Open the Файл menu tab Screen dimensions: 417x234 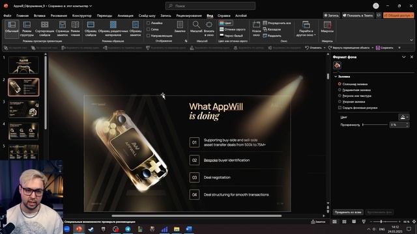tap(7, 16)
